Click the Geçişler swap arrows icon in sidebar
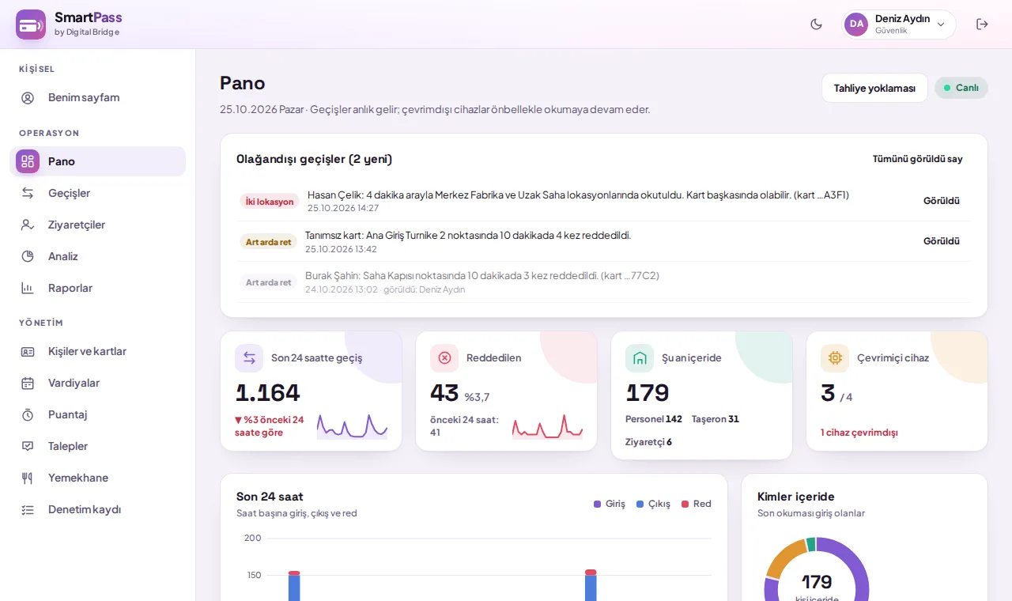1012x601 pixels. pyautogui.click(x=28, y=193)
